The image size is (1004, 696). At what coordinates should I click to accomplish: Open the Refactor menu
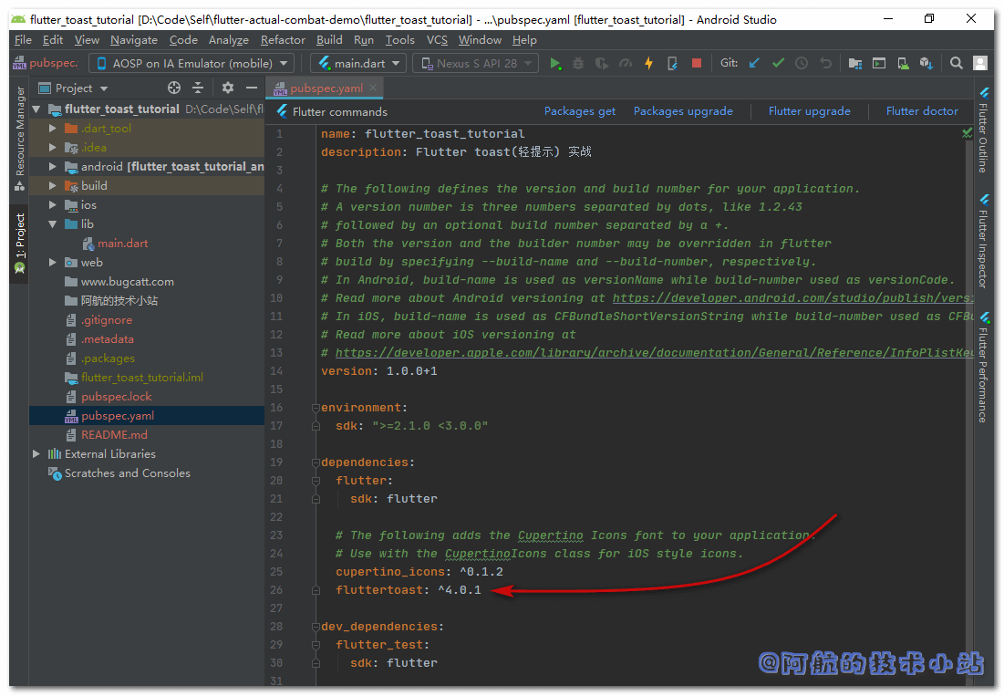click(283, 40)
